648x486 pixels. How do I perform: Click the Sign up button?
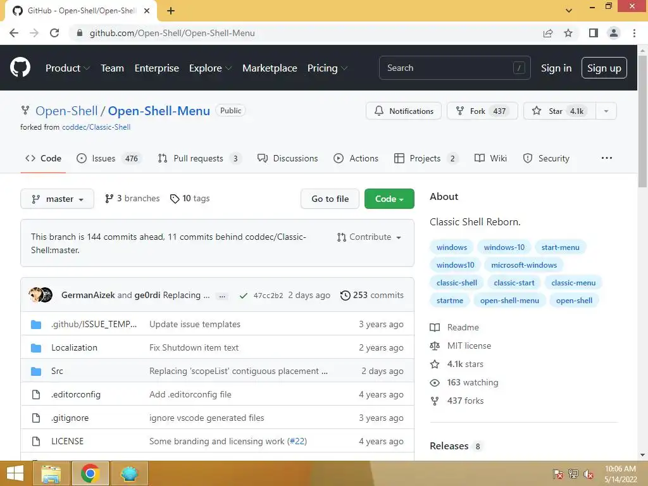click(604, 68)
